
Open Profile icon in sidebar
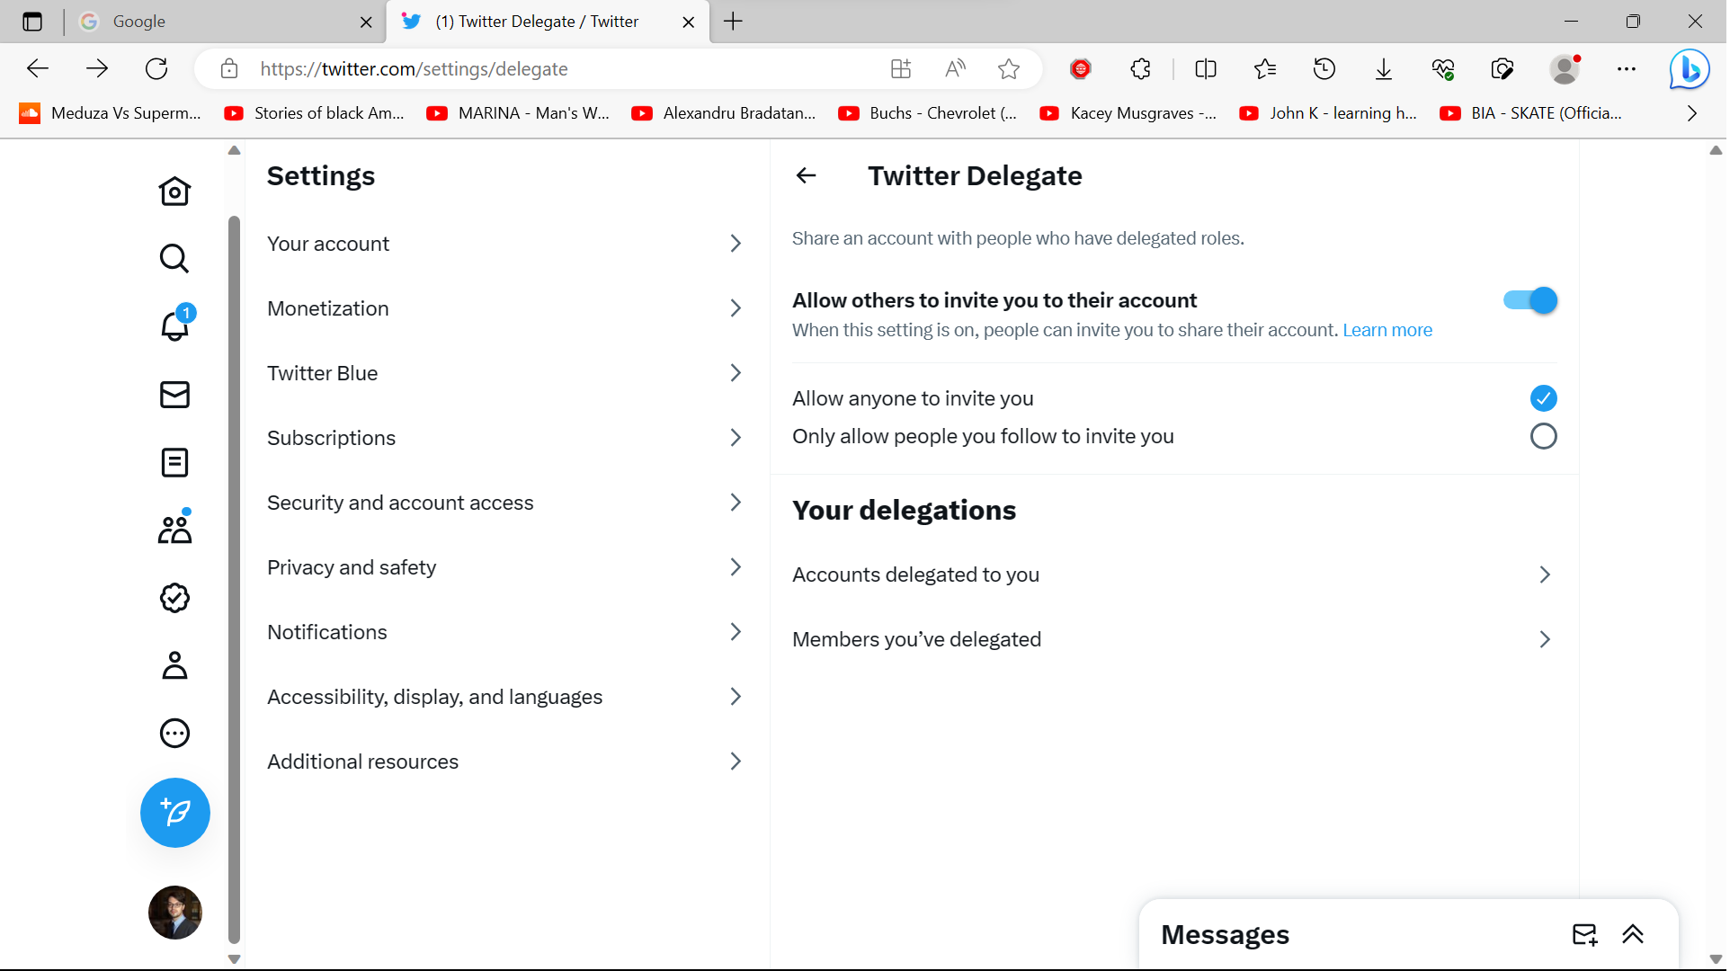pos(174,665)
